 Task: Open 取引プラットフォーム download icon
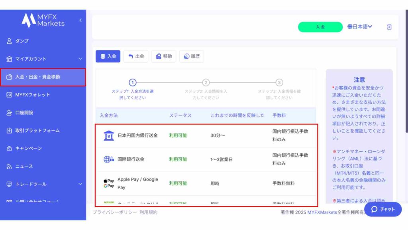[9, 131]
